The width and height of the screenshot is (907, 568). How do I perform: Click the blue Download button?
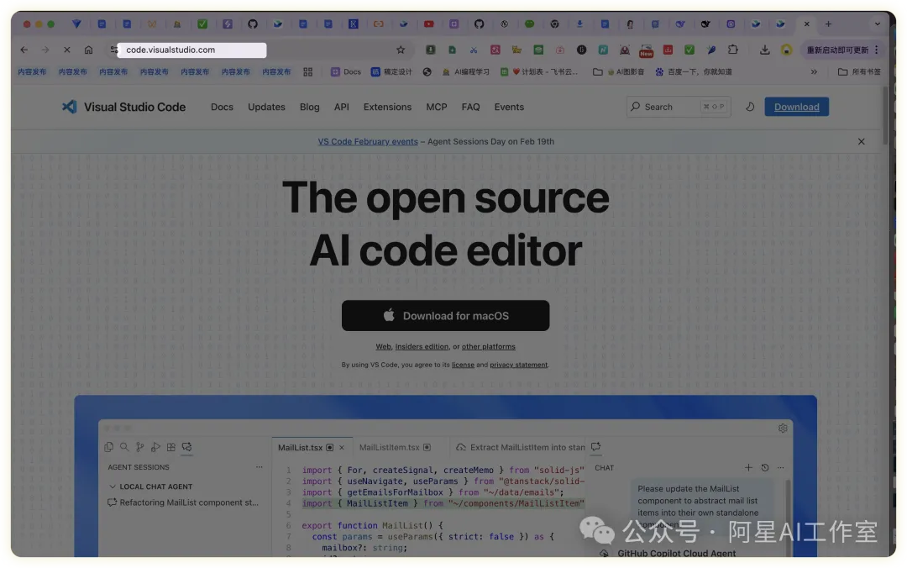796,107
